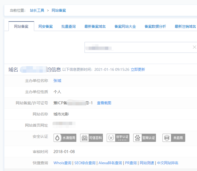Click the 网站备案 breadcrumb link

pyautogui.click(x=59, y=10)
